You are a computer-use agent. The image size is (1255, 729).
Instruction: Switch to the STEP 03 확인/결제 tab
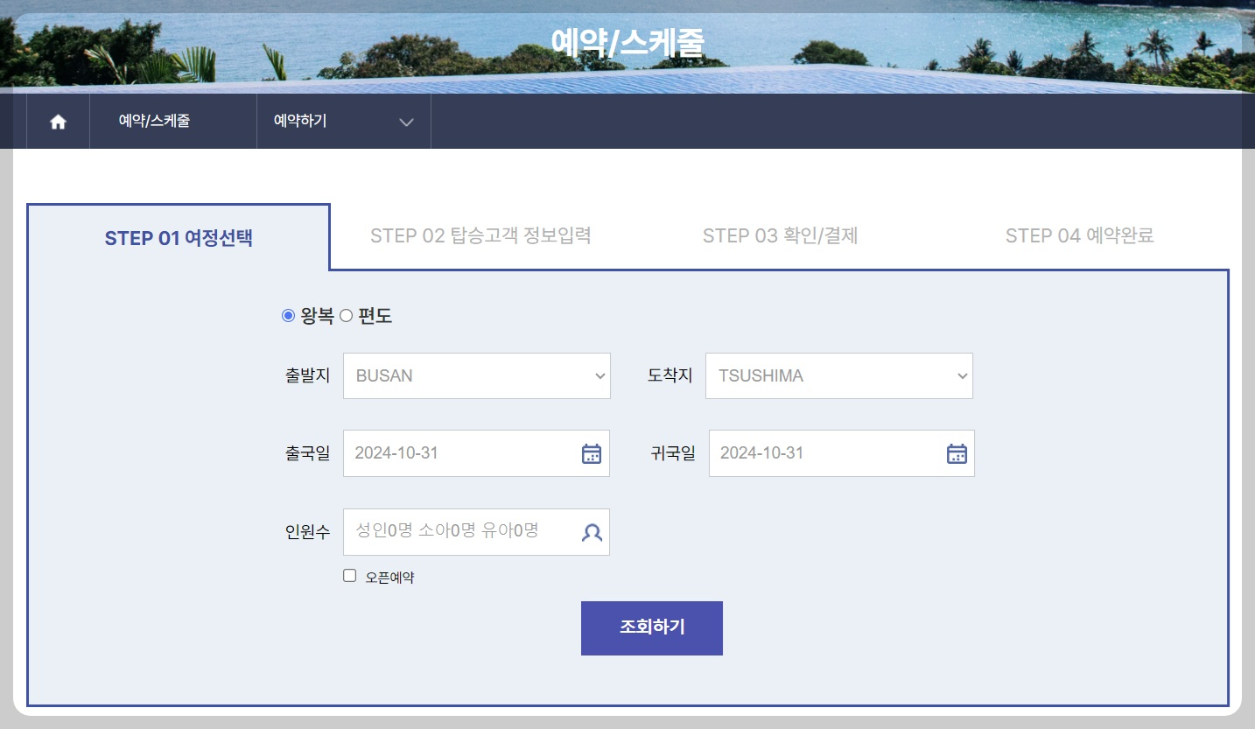781,235
